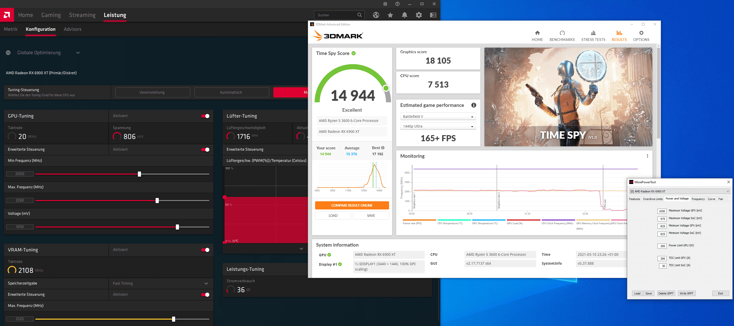The width and height of the screenshot is (734, 326).
Task: Toggle VRAM-Tuning Aktiviert switch
Action: pos(205,250)
